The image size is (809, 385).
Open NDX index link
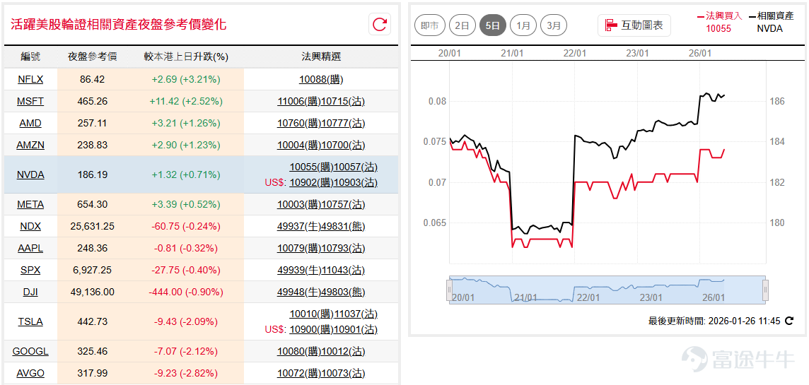[x=30, y=226]
